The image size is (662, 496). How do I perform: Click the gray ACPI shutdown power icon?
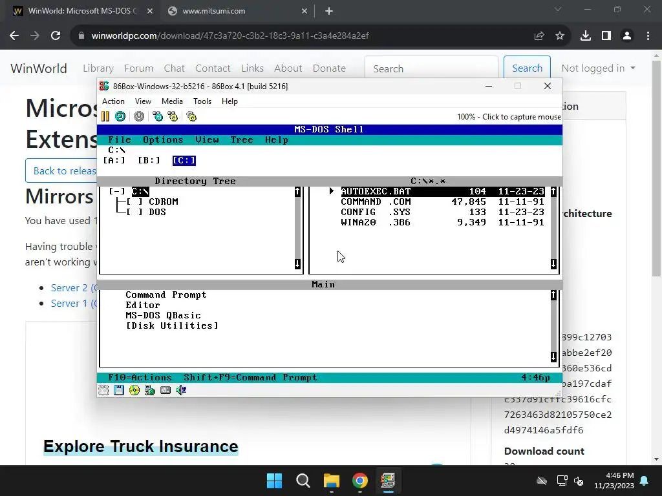click(139, 116)
